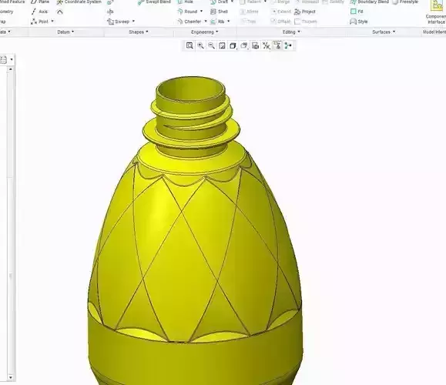
Task: Click the model tree panel settings icon
Action: (x=3, y=60)
